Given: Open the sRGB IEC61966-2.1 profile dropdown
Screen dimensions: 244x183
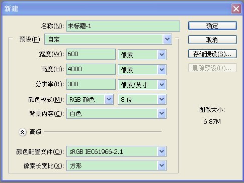Looking at the screenshot, I should 116,151.
